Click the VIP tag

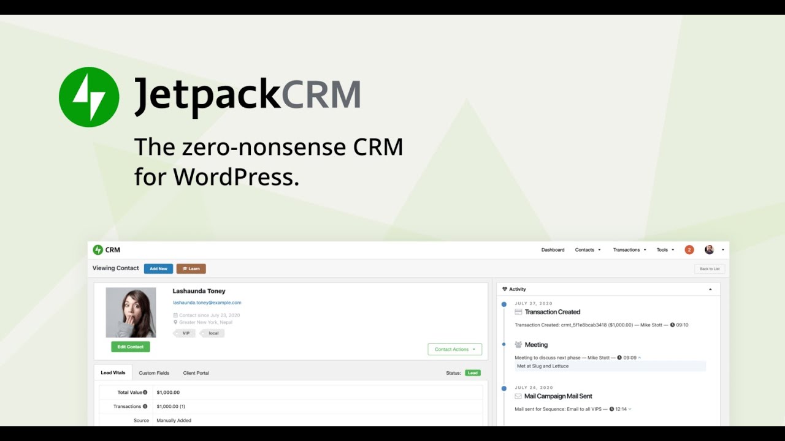[185, 333]
